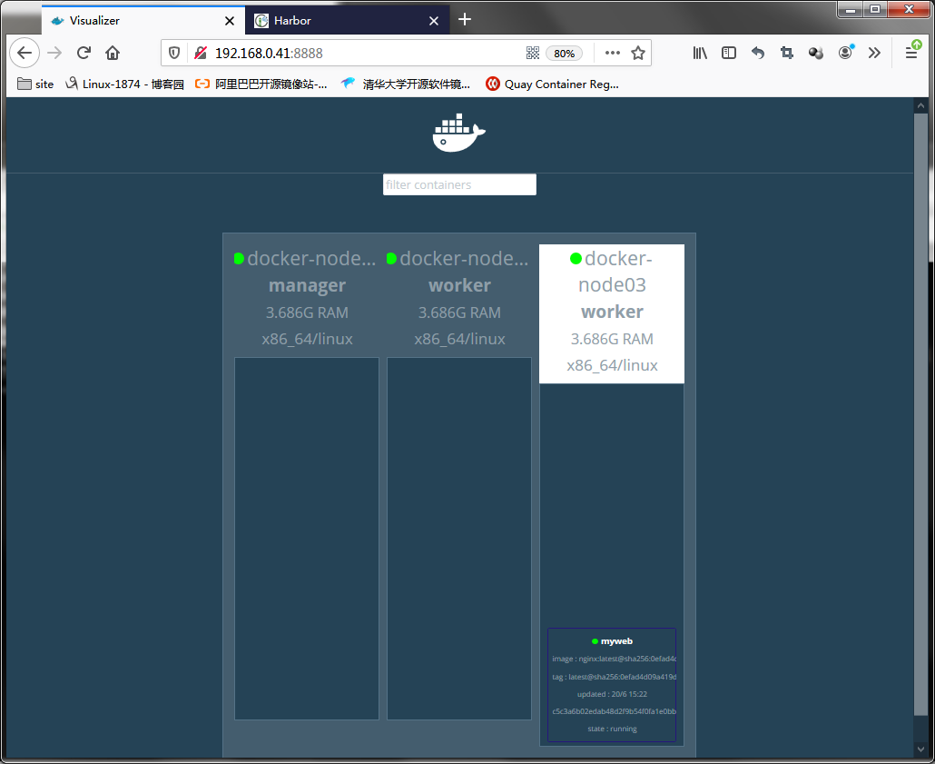This screenshot has height=764, width=935.
Task: Click the insecure connection lock icon
Action: point(201,53)
